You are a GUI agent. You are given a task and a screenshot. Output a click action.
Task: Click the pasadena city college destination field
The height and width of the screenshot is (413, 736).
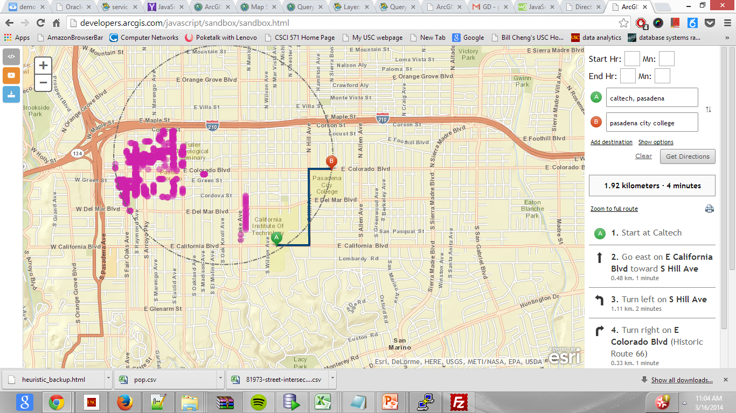pyautogui.click(x=652, y=122)
